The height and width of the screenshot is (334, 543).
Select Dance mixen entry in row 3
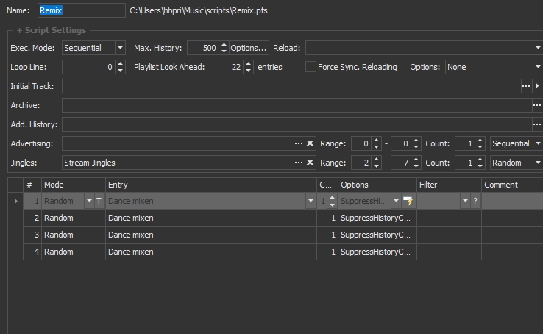[211, 235]
